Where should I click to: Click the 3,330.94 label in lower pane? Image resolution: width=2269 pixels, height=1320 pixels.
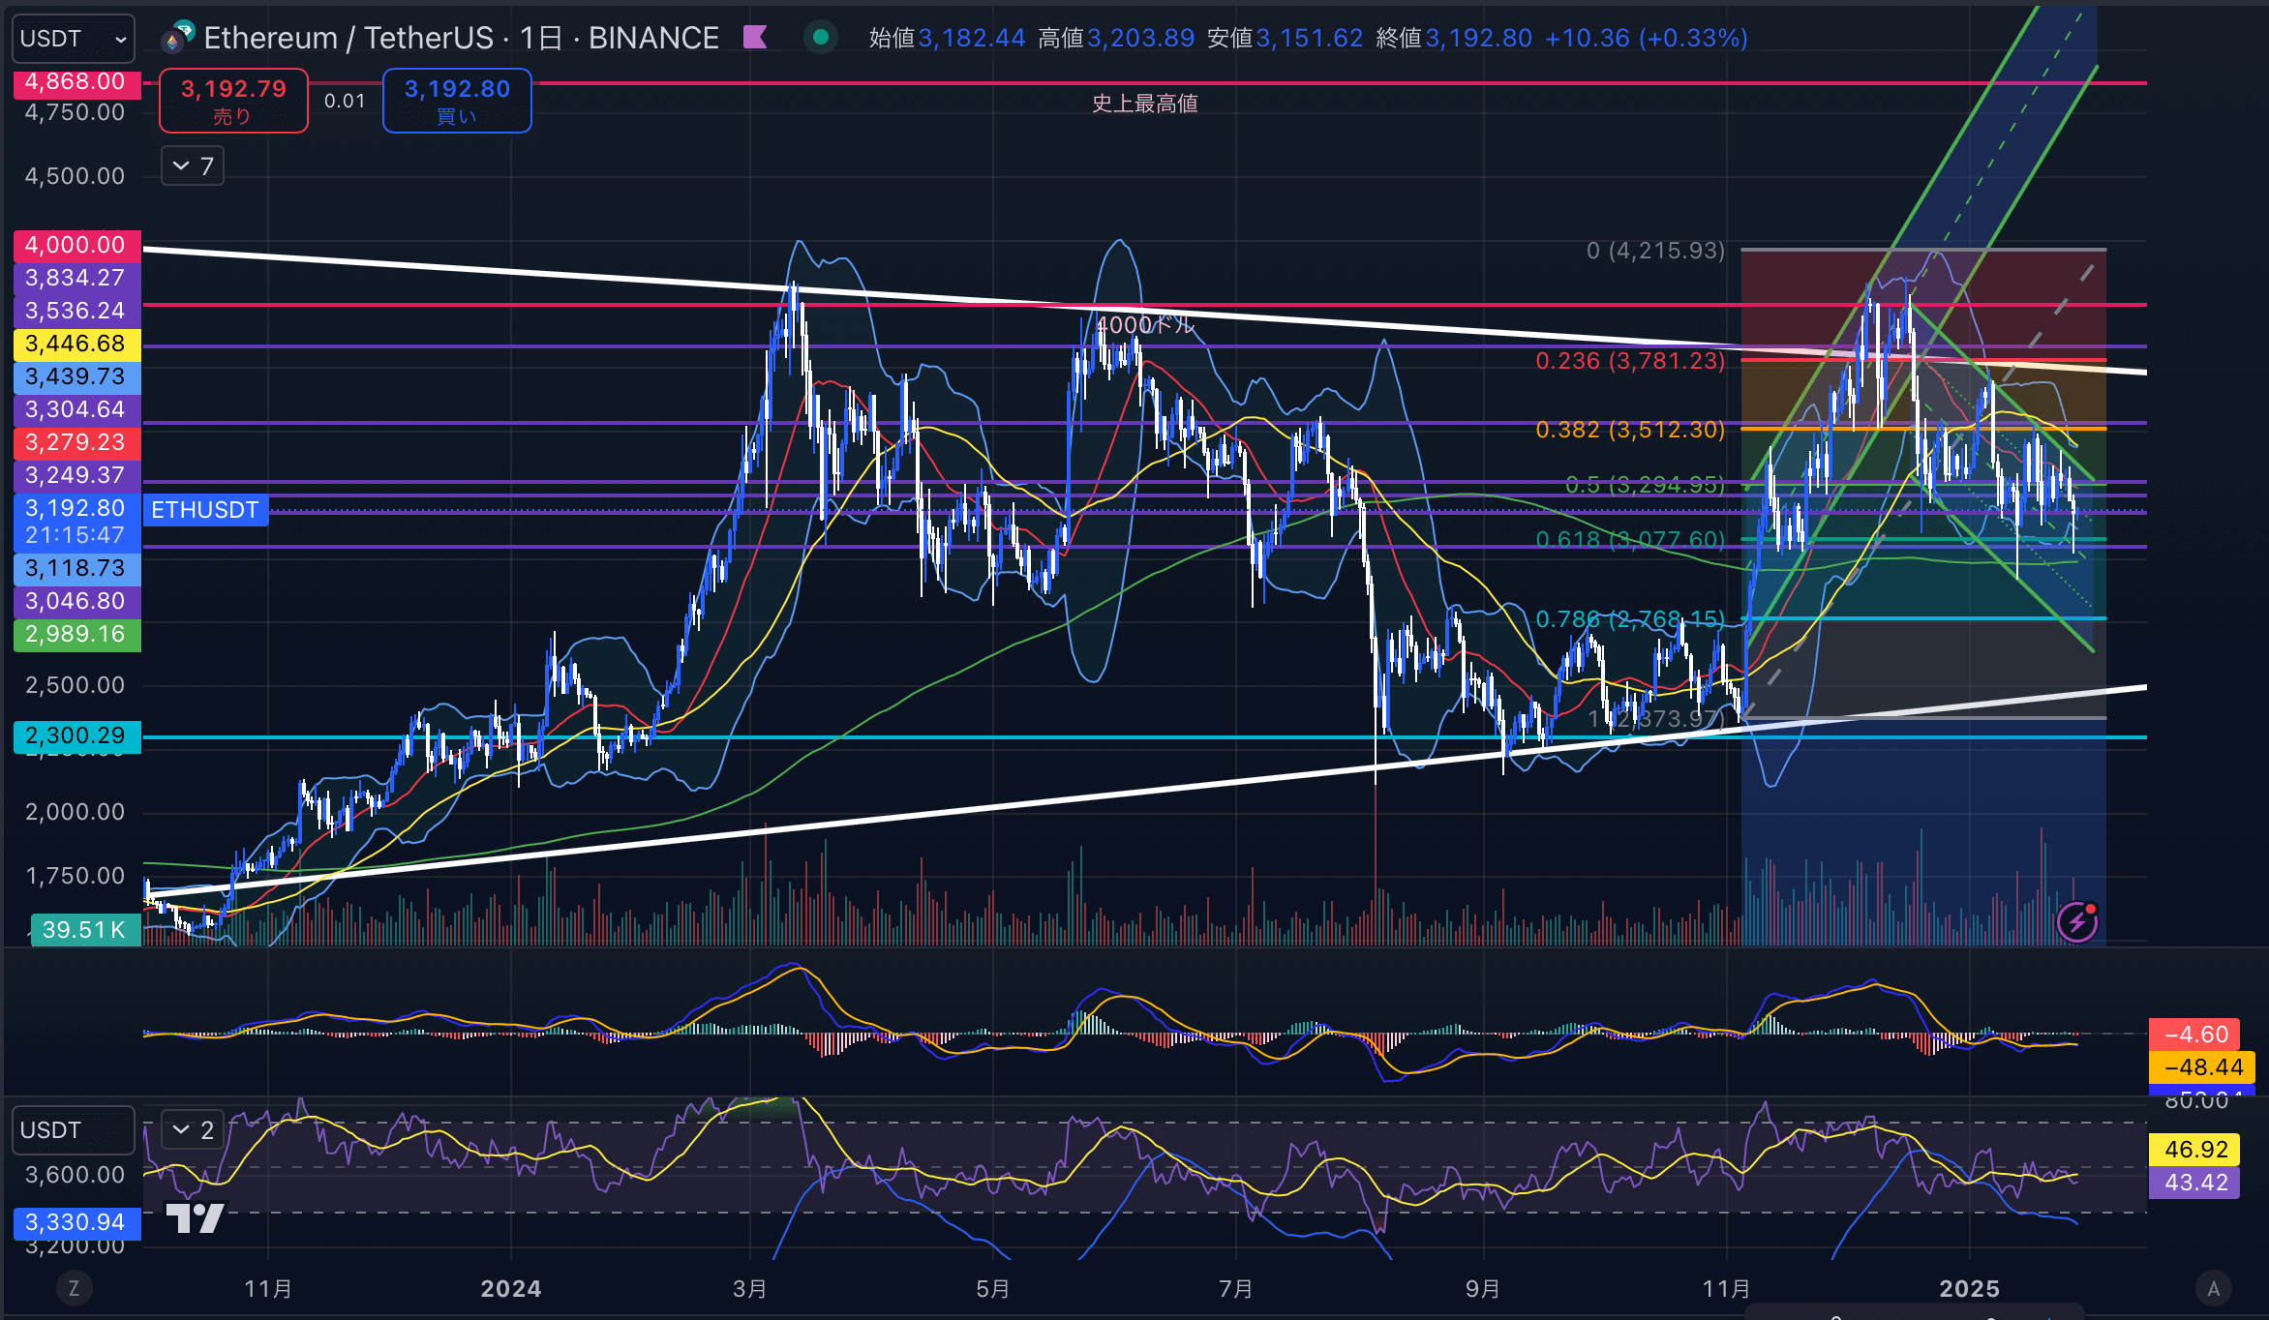point(76,1222)
